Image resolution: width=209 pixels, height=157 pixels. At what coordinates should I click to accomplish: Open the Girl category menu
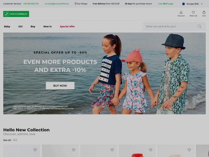point(20,26)
